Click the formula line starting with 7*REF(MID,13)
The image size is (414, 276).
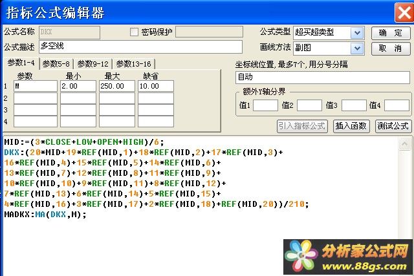coord(113,194)
